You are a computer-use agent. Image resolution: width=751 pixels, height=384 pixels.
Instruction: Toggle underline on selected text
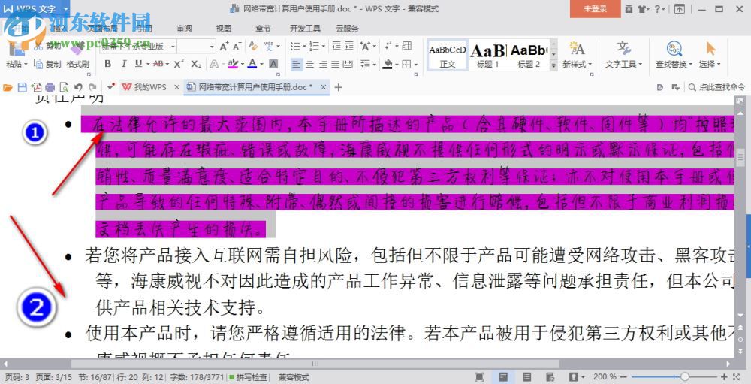click(138, 64)
